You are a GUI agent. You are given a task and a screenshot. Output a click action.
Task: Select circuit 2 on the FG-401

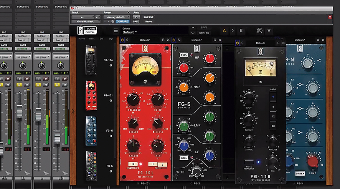point(162,164)
